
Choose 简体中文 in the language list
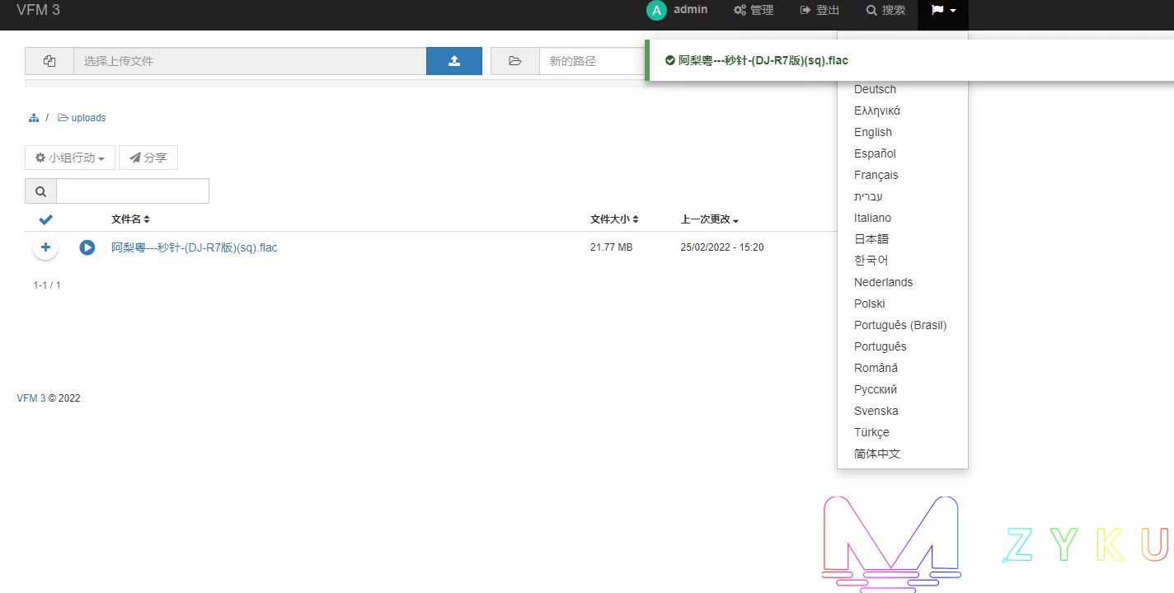click(877, 454)
